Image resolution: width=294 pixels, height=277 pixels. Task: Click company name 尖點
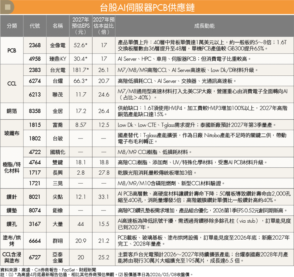click(58, 197)
